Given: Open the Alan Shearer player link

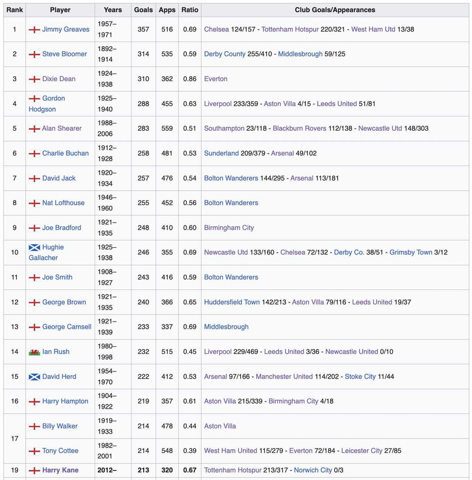Looking at the screenshot, I should click(62, 128).
